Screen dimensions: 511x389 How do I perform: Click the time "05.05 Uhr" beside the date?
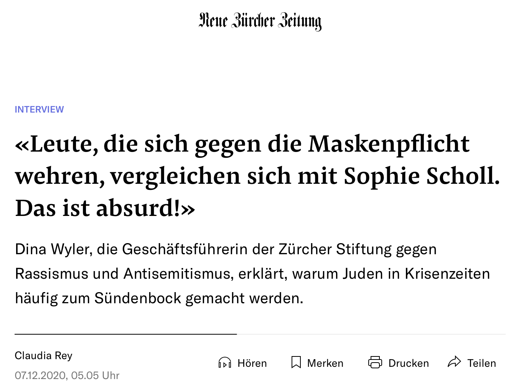(x=95, y=375)
